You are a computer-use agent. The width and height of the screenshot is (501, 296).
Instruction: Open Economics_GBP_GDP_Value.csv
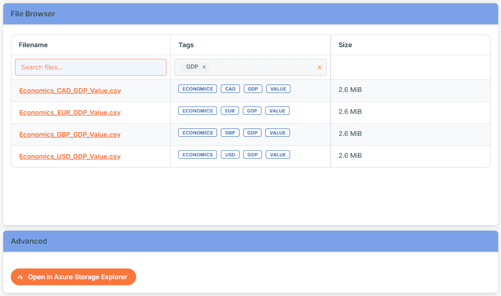(69, 134)
